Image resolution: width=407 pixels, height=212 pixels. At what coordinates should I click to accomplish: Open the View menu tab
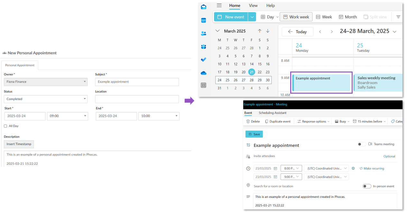tap(253, 5)
